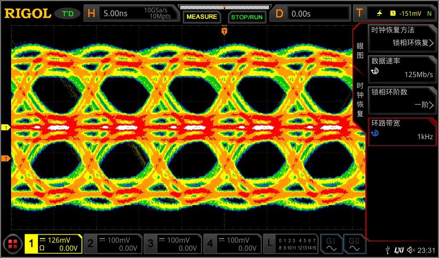The image size is (439, 258).
Task: Click the orange D delay label
Action: click(x=279, y=13)
